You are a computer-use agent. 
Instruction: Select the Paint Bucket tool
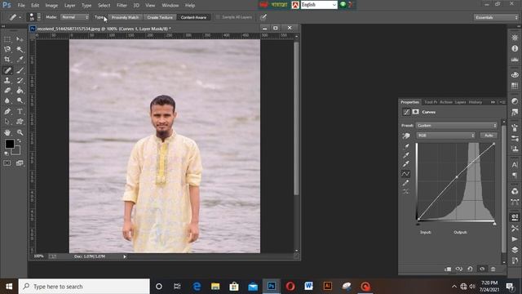click(x=20, y=91)
